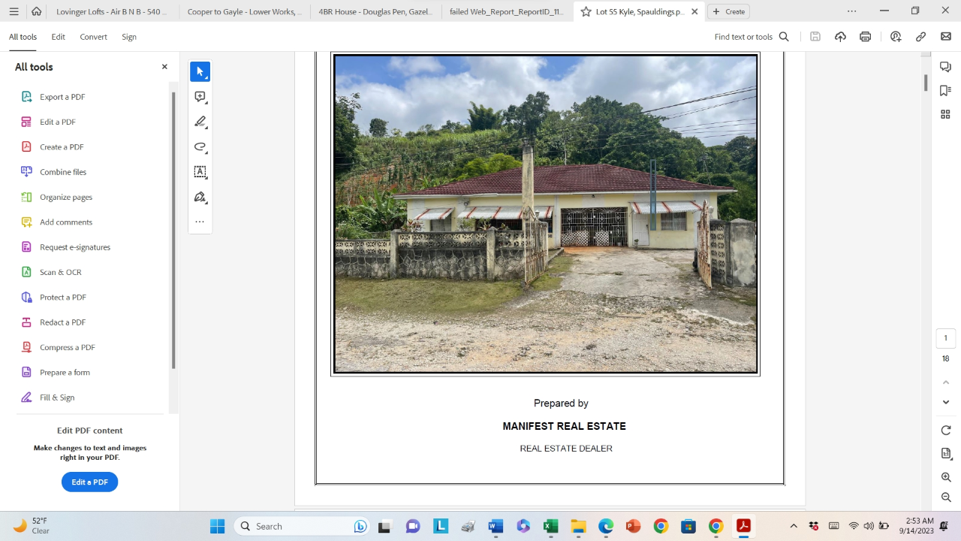Click Find text or tools field

(x=743, y=37)
